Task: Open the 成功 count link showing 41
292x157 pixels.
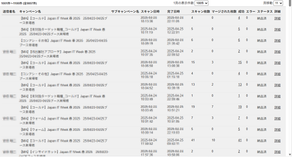Action: 240,140
